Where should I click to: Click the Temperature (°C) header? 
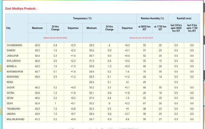82,18
